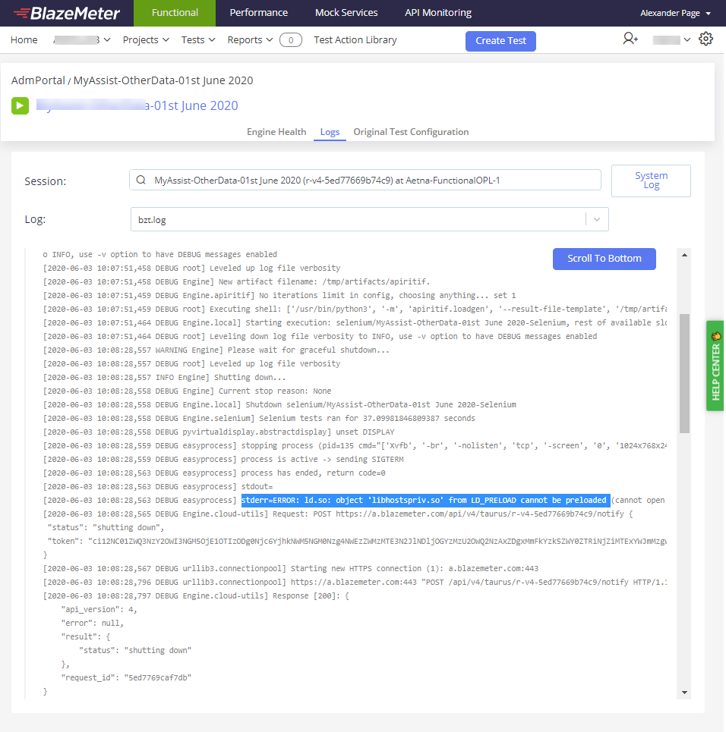Expand the Projects dropdown menu
Image resolution: width=726 pixels, height=732 pixels.
click(146, 40)
